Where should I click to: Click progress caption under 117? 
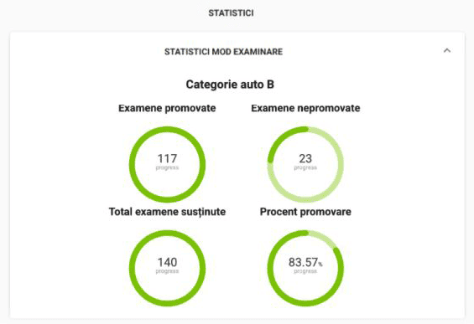(167, 167)
